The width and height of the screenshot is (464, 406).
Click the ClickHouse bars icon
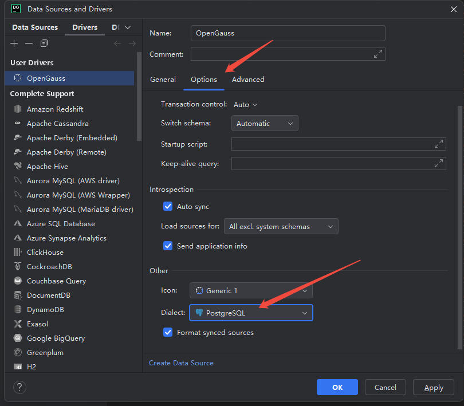(18, 252)
